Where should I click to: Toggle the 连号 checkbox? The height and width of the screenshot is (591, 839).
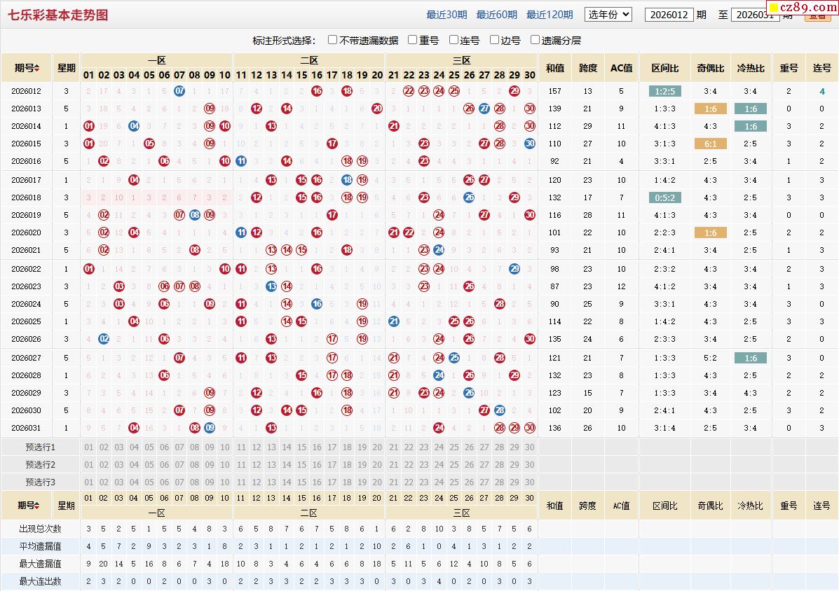(x=454, y=40)
